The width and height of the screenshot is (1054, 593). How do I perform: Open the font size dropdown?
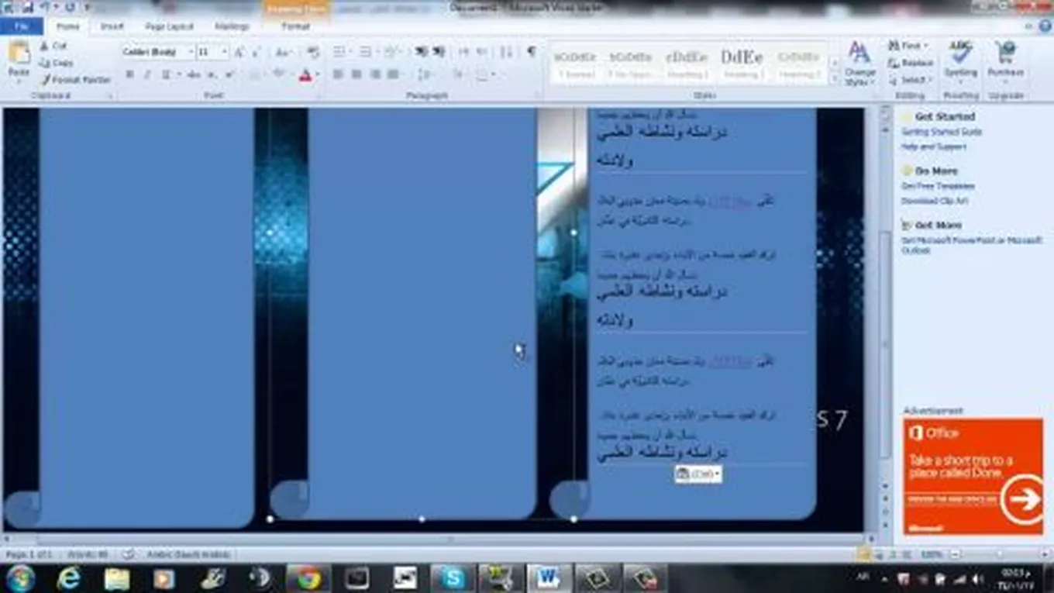click(225, 52)
